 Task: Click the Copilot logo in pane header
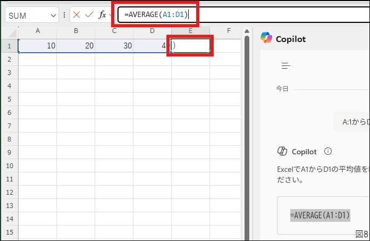click(x=266, y=38)
